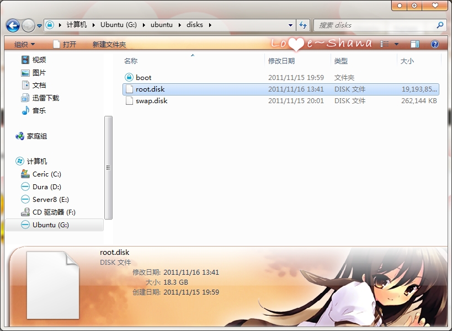Click the 打开 toolbar button
This screenshot has width=452, height=331.
[65, 44]
